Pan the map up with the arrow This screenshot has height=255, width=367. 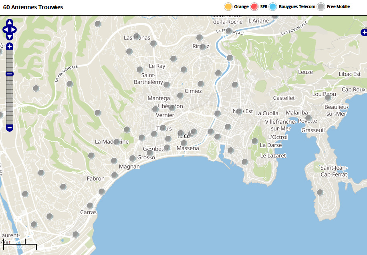click(10, 22)
